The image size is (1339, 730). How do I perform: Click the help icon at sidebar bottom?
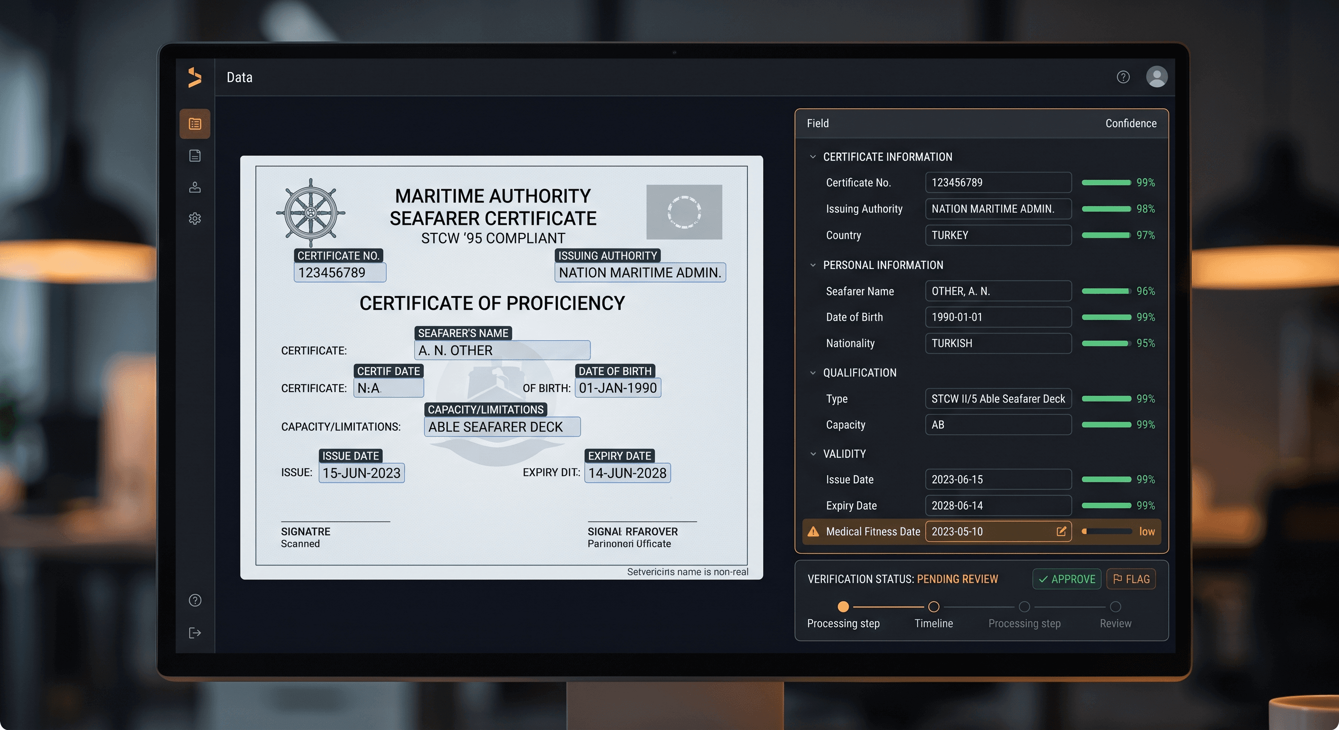[195, 600]
